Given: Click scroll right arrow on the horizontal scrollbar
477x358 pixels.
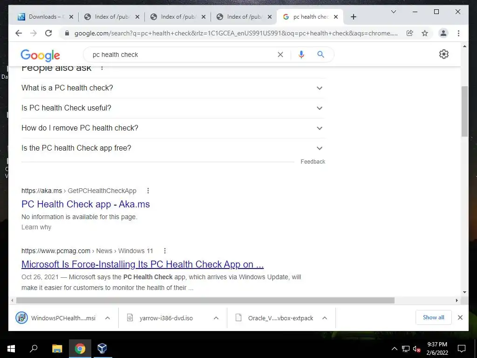Looking at the screenshot, I should pos(457,301).
